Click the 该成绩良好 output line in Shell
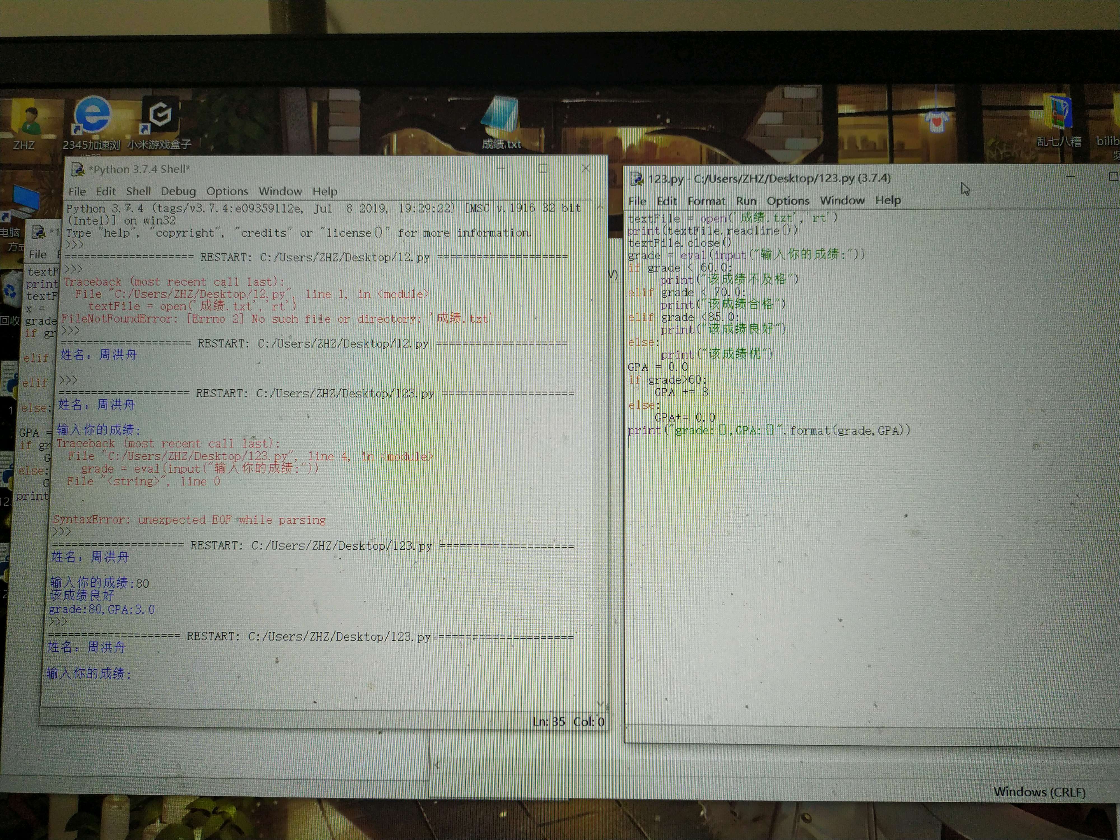The image size is (1120, 840). [82, 596]
